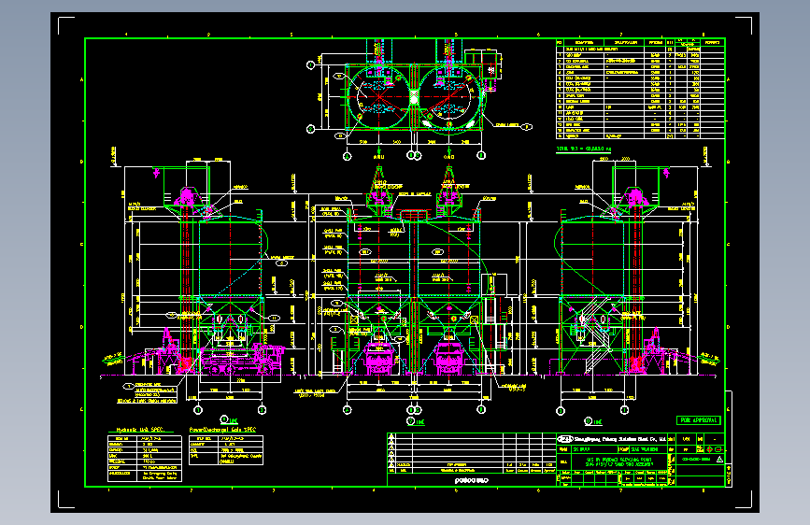The image size is (810, 525).
Task: Click the green FOR APPROVAL stamp box
Action: (x=699, y=420)
